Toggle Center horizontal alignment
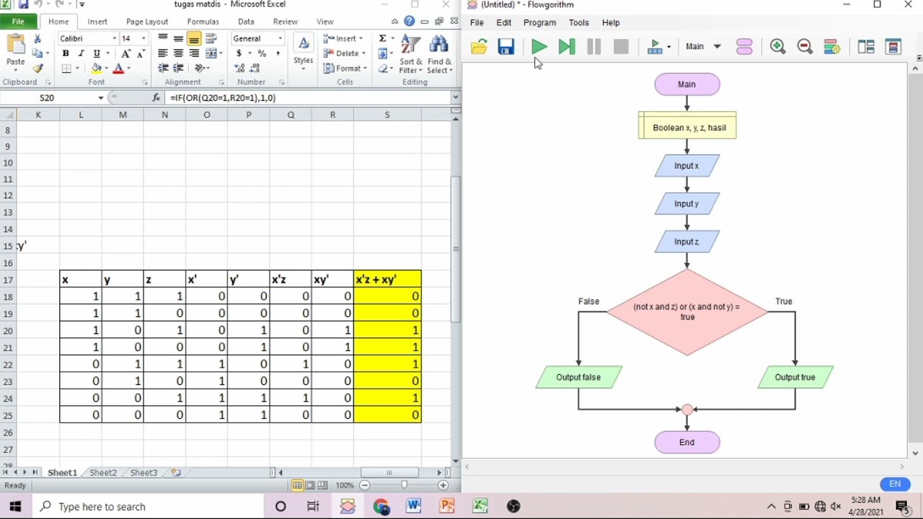Image resolution: width=923 pixels, height=519 pixels. point(178,53)
